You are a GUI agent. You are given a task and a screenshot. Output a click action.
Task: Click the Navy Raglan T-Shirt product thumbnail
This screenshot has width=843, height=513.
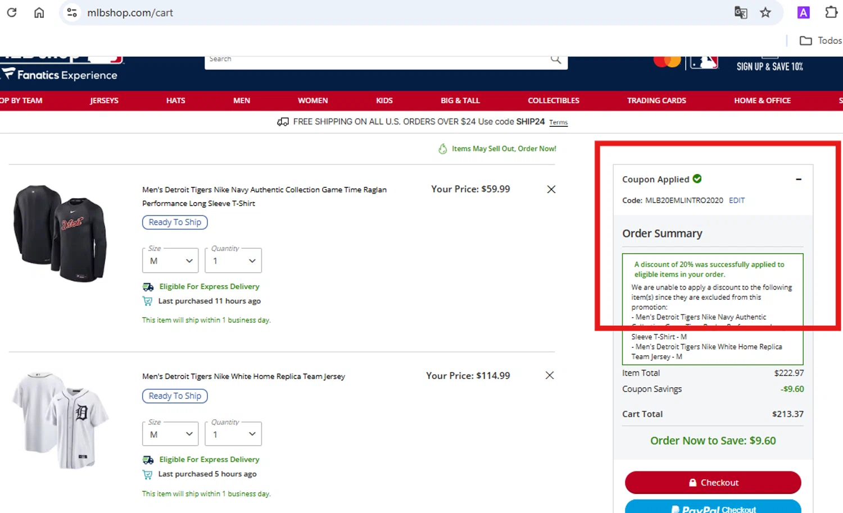pyautogui.click(x=60, y=233)
